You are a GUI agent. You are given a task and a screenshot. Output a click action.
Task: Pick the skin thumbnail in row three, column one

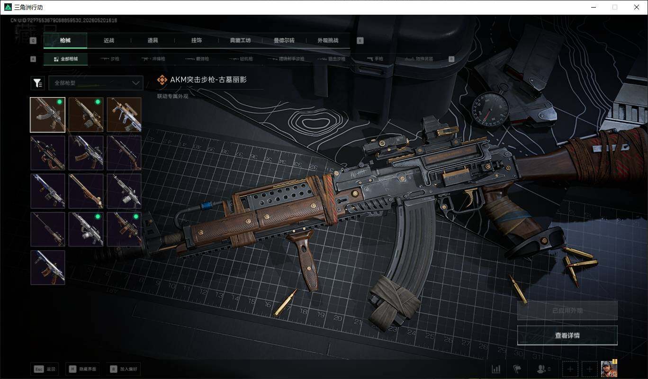pos(48,191)
